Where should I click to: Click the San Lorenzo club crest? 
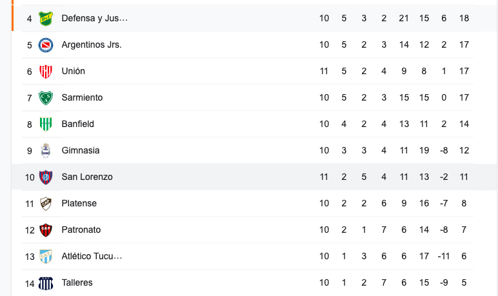46,177
